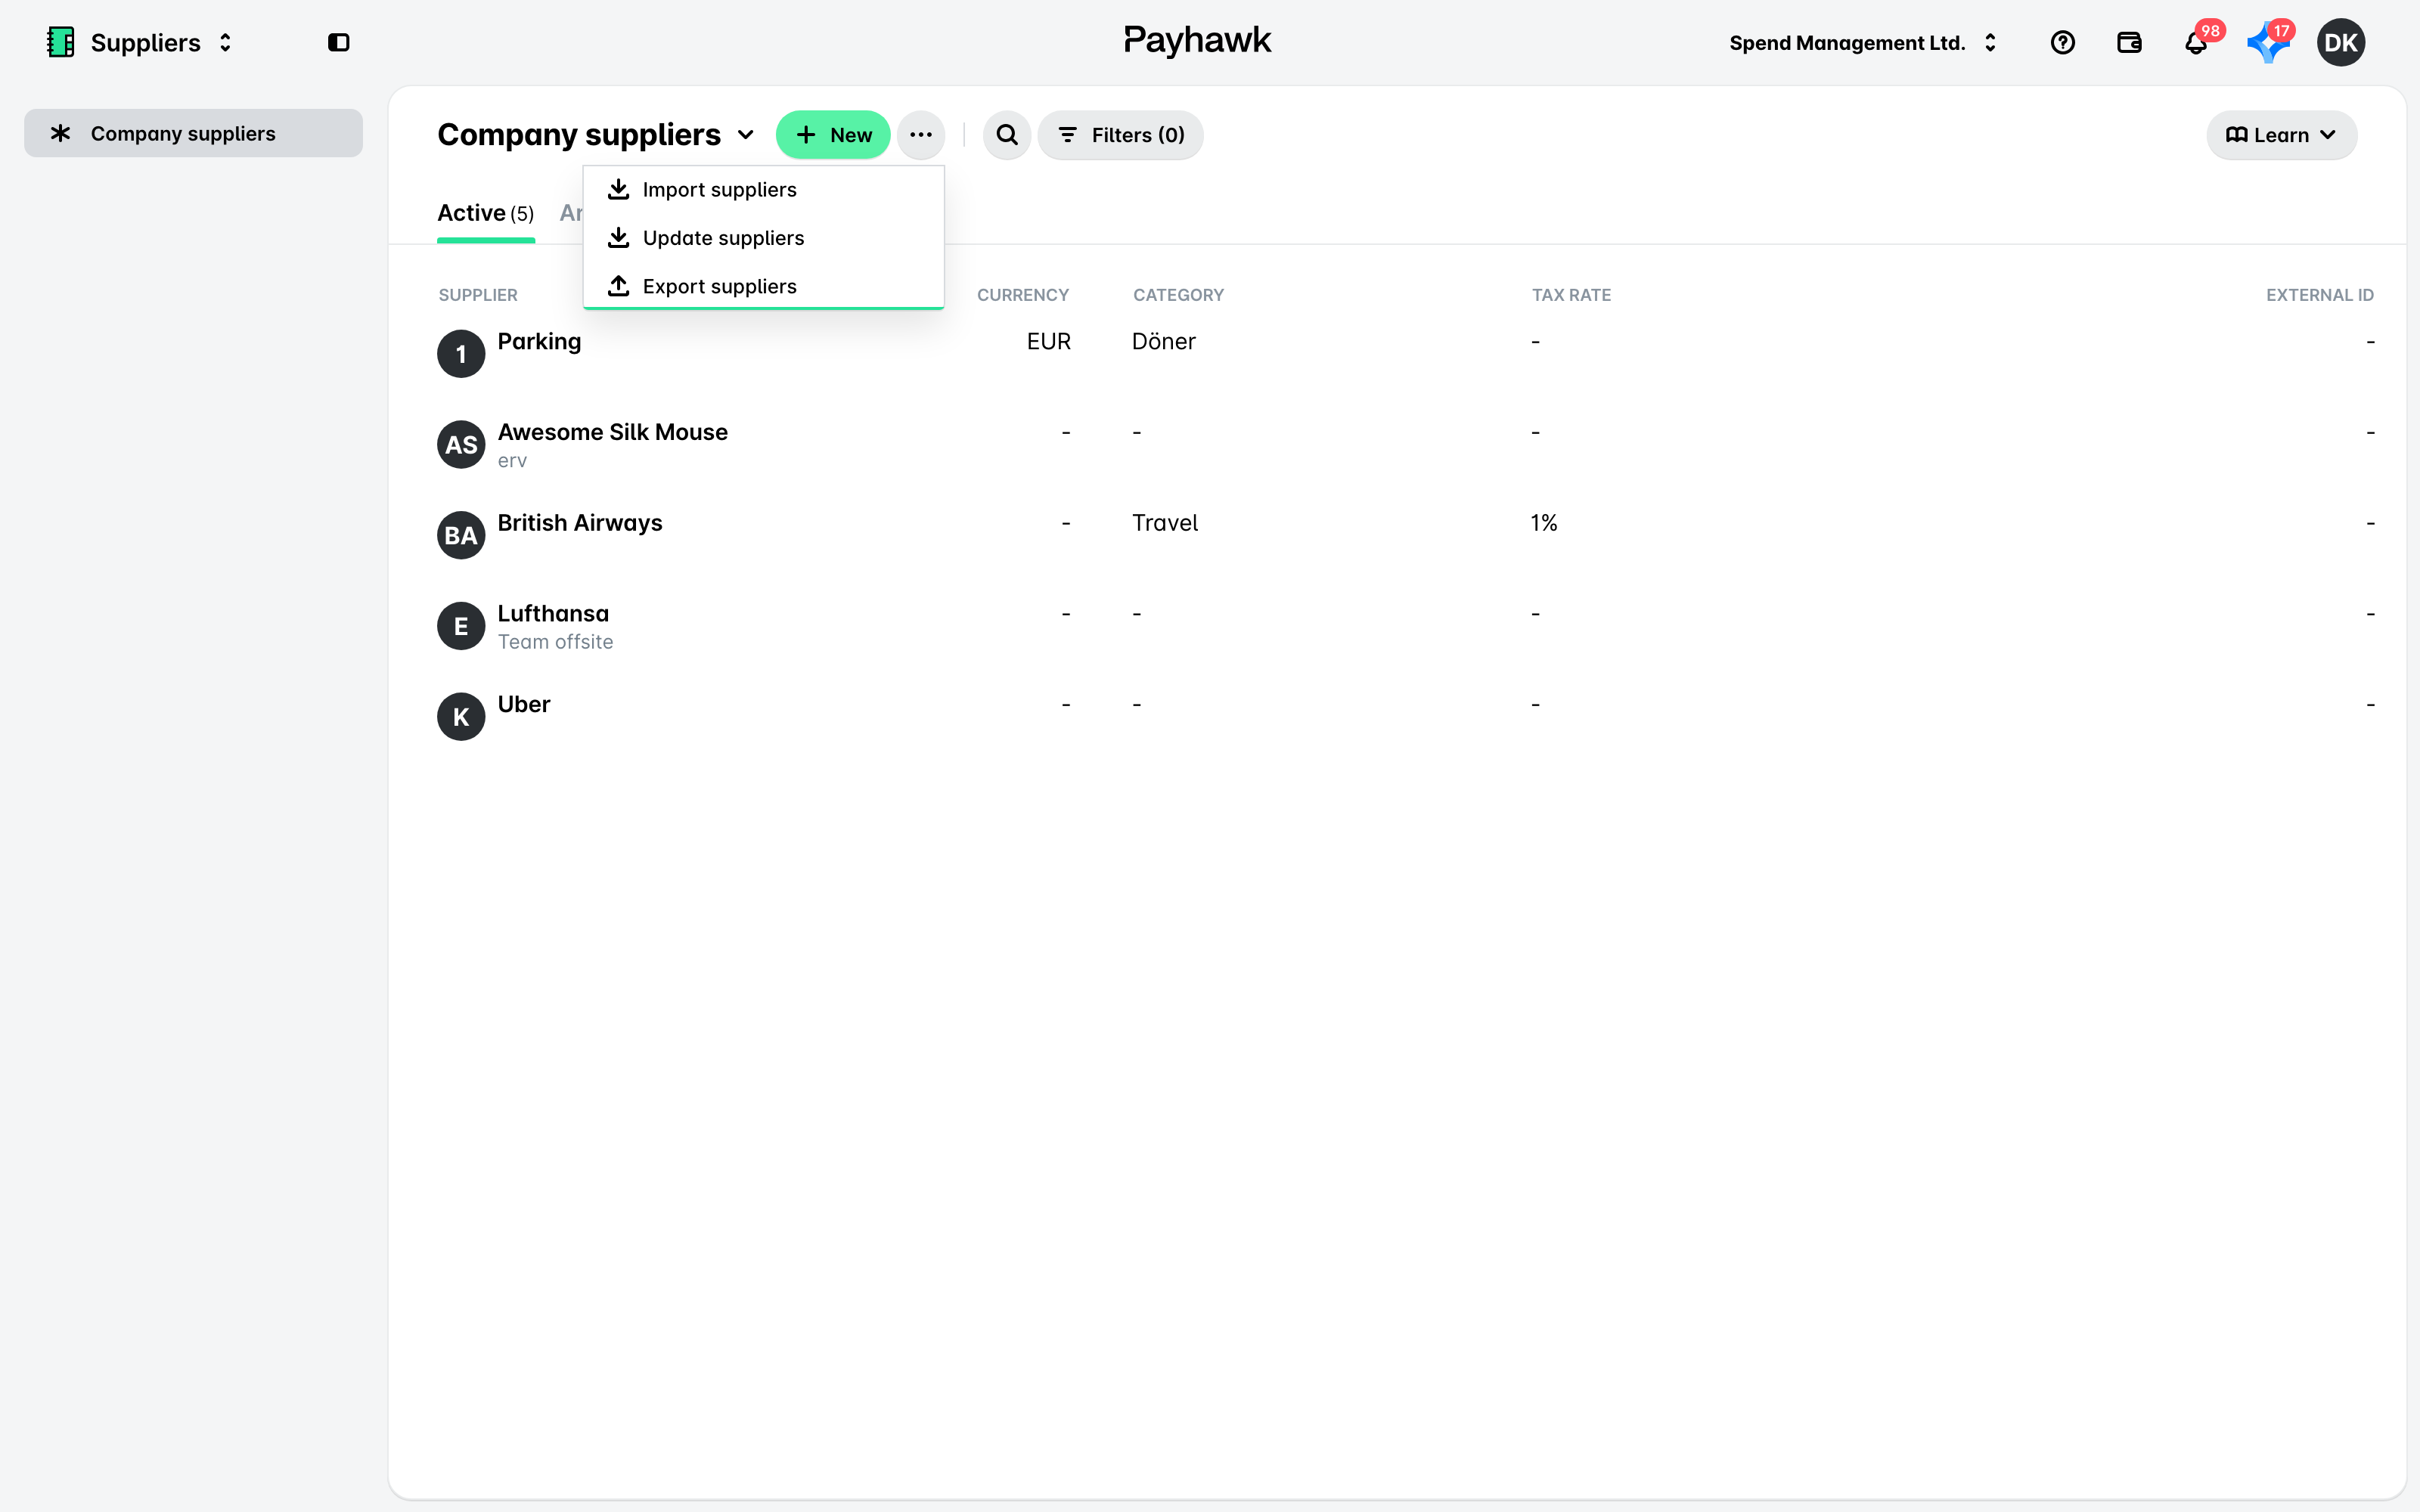Image resolution: width=2420 pixels, height=1512 pixels.
Task: Click Team offsite subtitle under Lufthansa
Action: pos(555,642)
